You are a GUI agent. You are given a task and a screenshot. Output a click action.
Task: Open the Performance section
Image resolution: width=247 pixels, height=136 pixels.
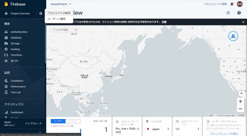click(x=18, y=87)
